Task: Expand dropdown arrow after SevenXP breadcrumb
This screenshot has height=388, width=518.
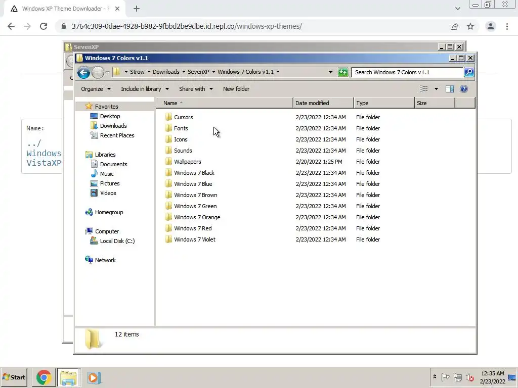Action: coord(213,72)
